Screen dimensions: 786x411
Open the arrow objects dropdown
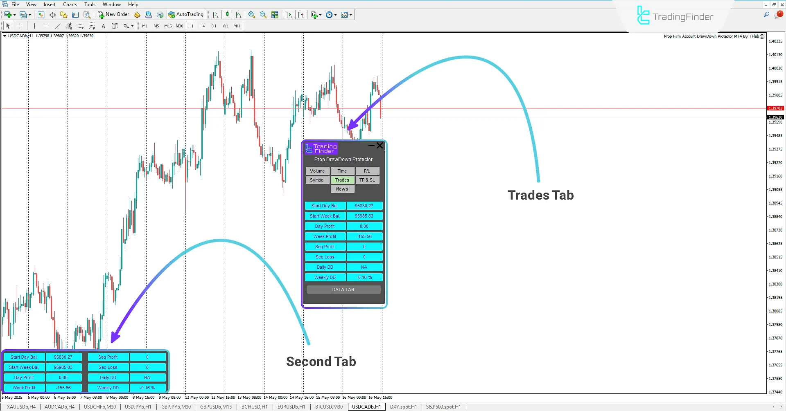click(132, 25)
